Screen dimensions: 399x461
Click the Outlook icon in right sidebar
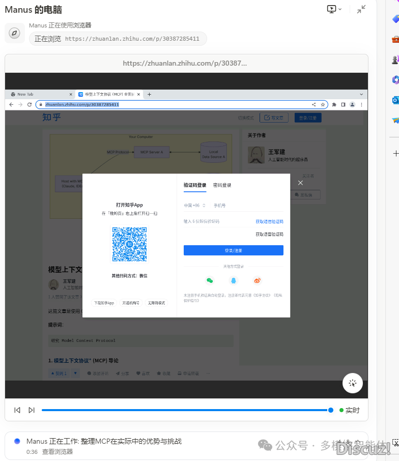(395, 100)
